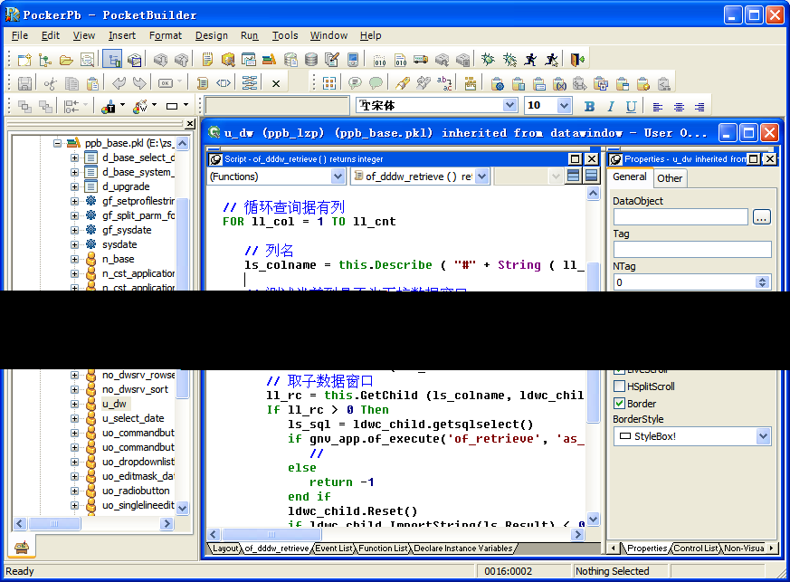Switch to the Event List tab
This screenshot has width=790, height=582.
[334, 549]
